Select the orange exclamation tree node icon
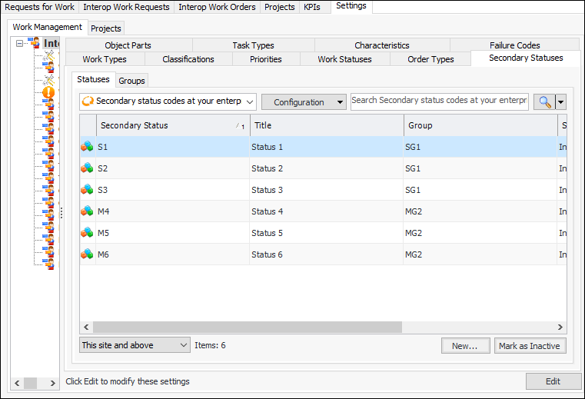Screen dimensions: 585x399 point(48,93)
